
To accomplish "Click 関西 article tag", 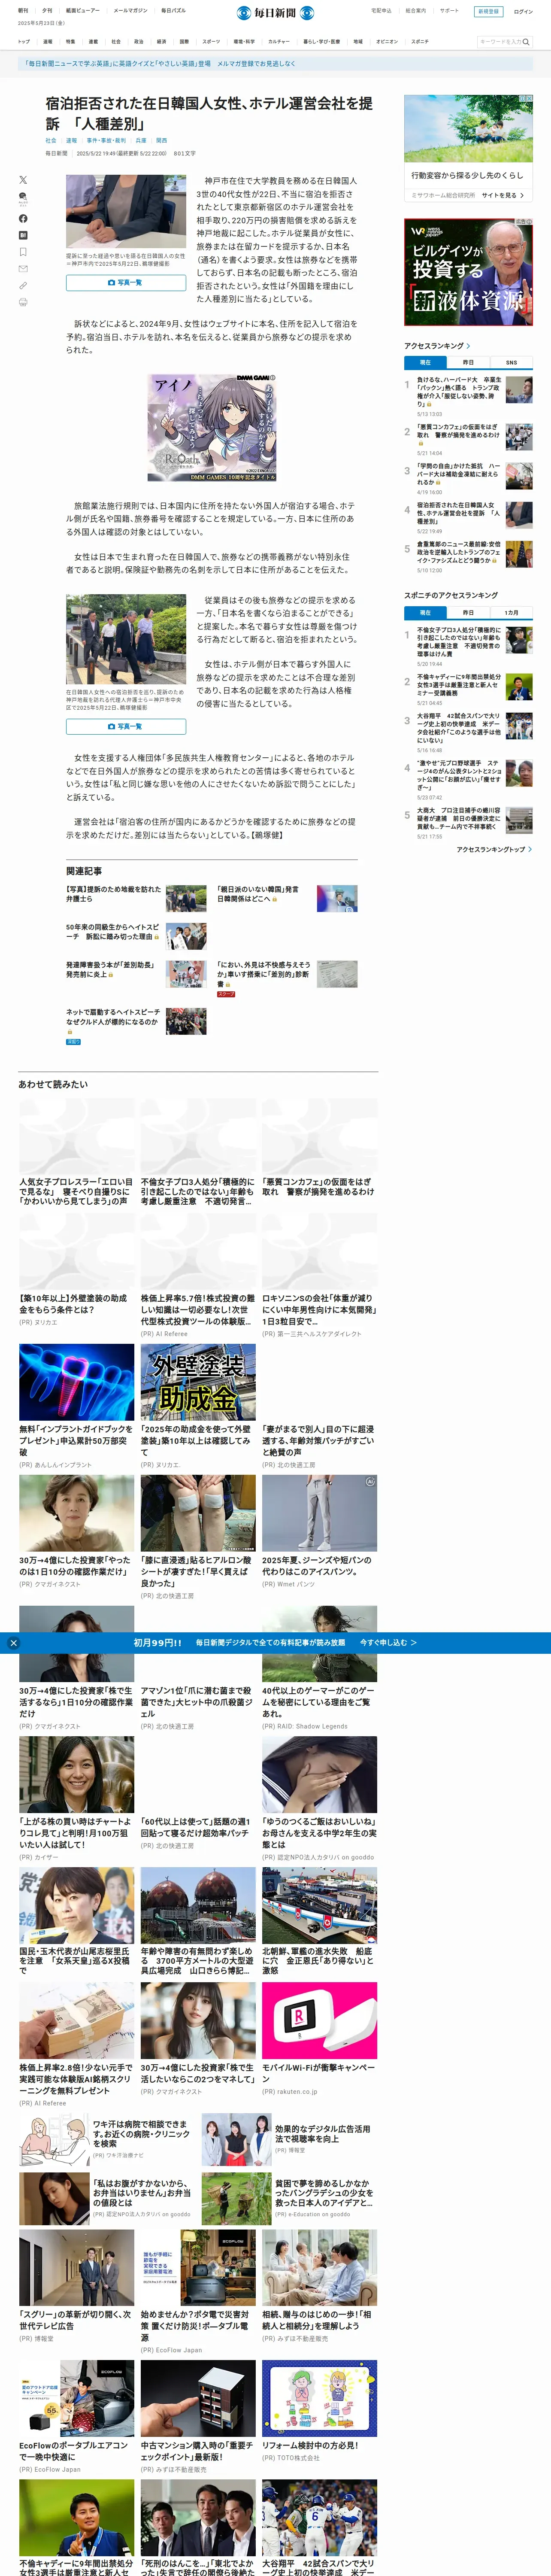I will click(162, 141).
